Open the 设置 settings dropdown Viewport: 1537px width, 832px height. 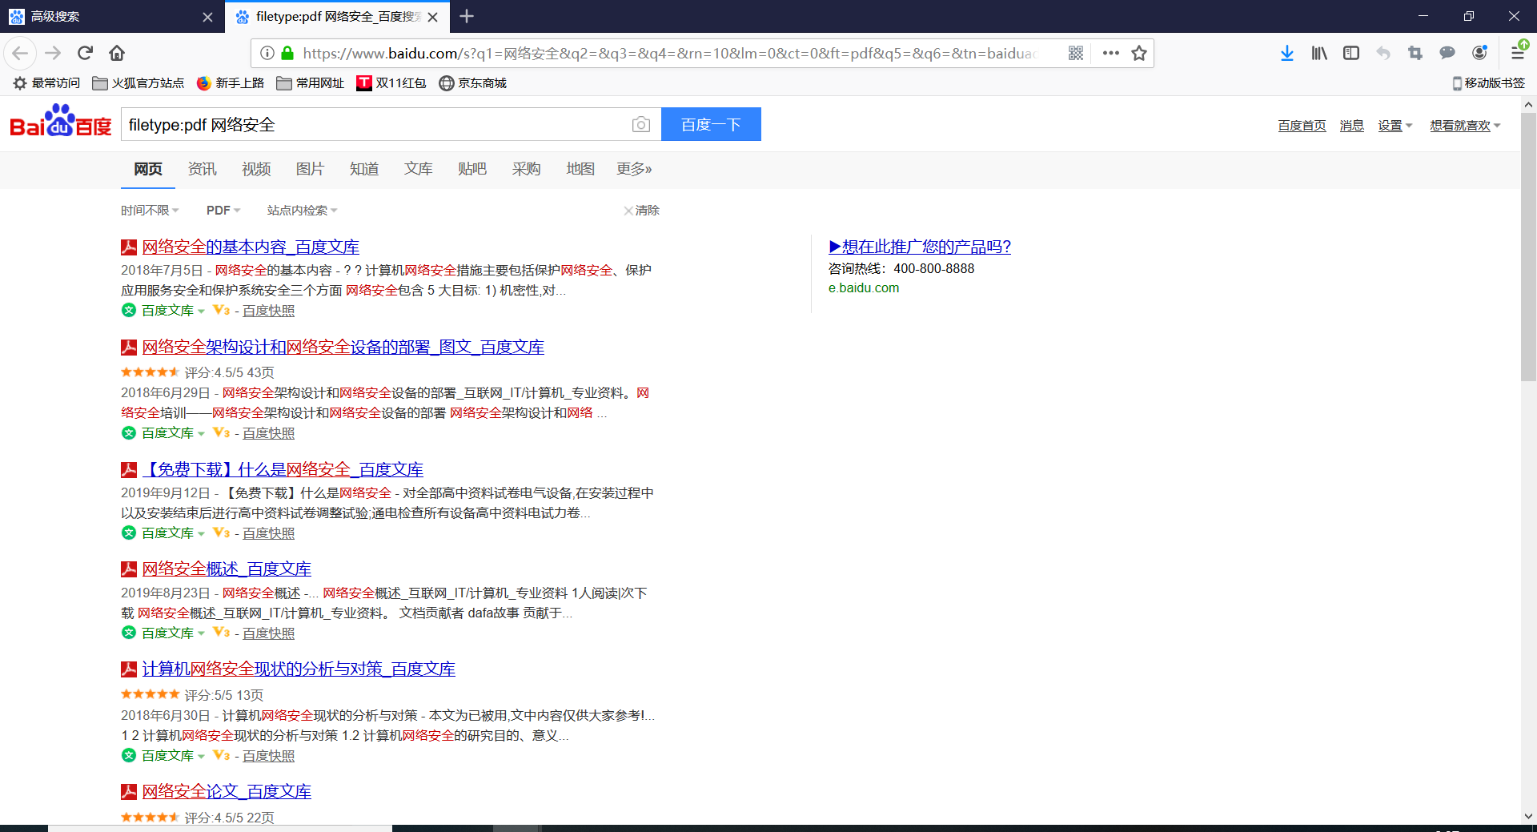[x=1395, y=126]
